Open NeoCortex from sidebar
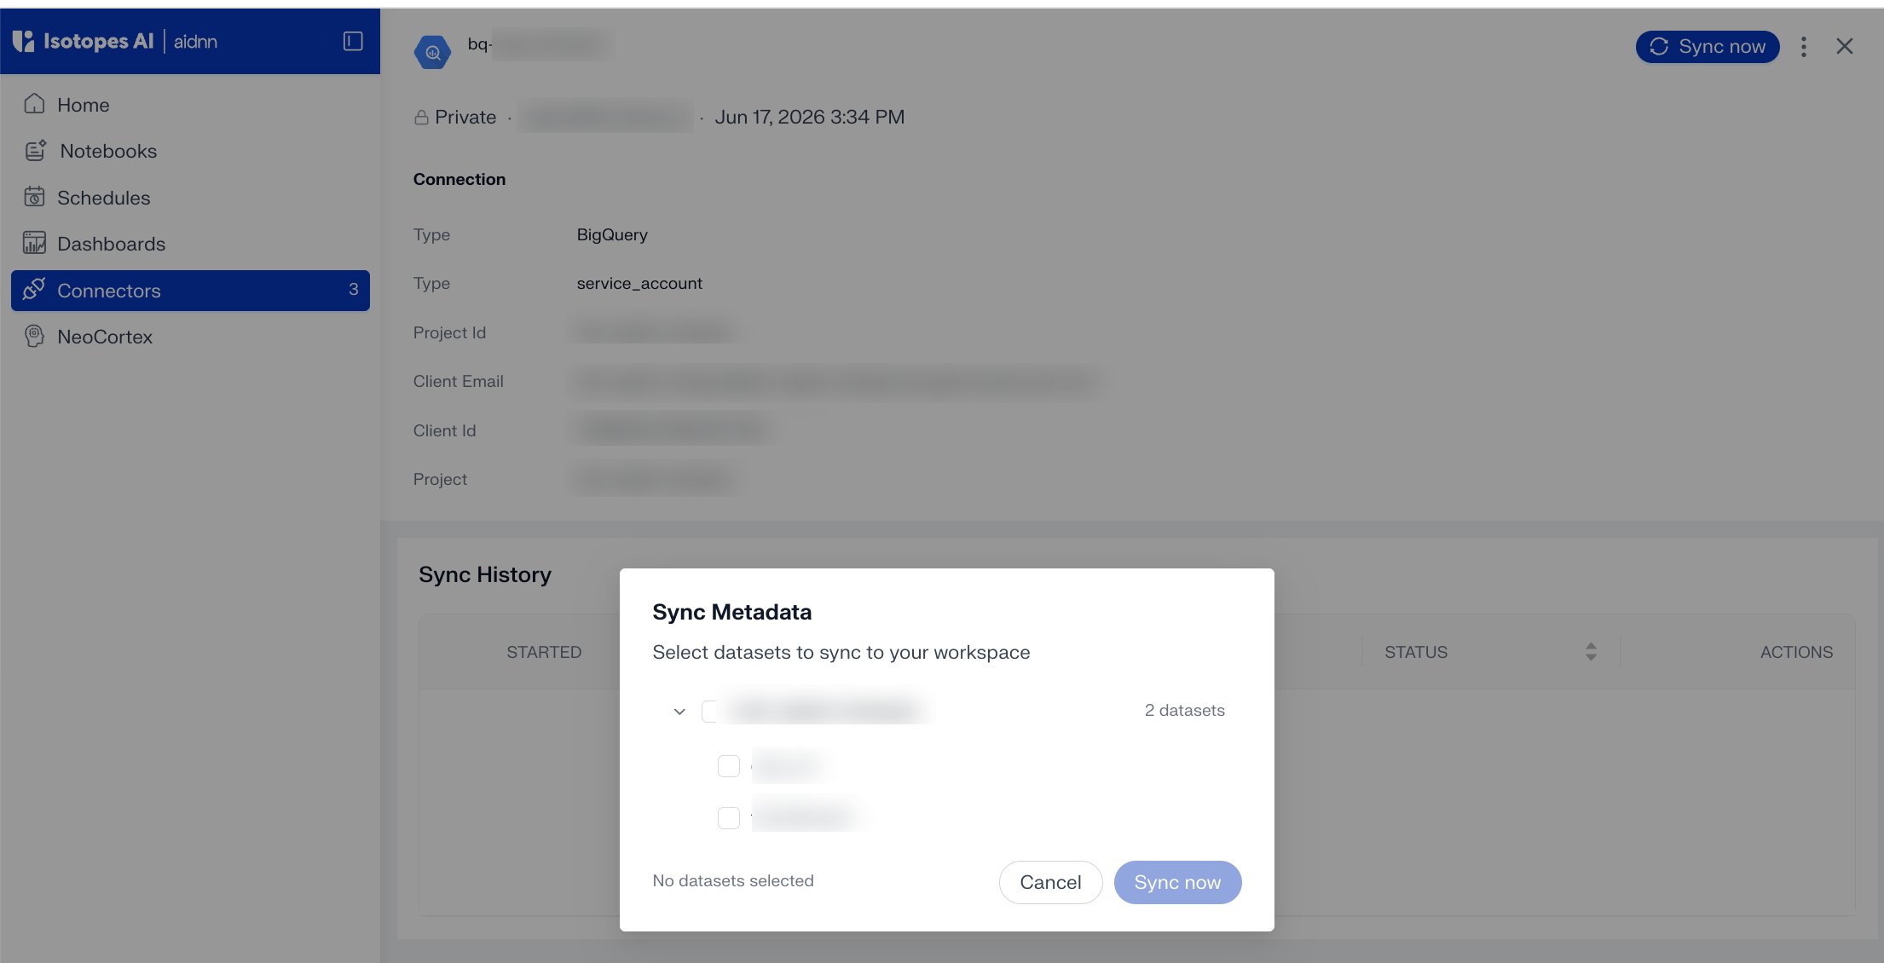This screenshot has height=963, width=1884. (x=190, y=337)
